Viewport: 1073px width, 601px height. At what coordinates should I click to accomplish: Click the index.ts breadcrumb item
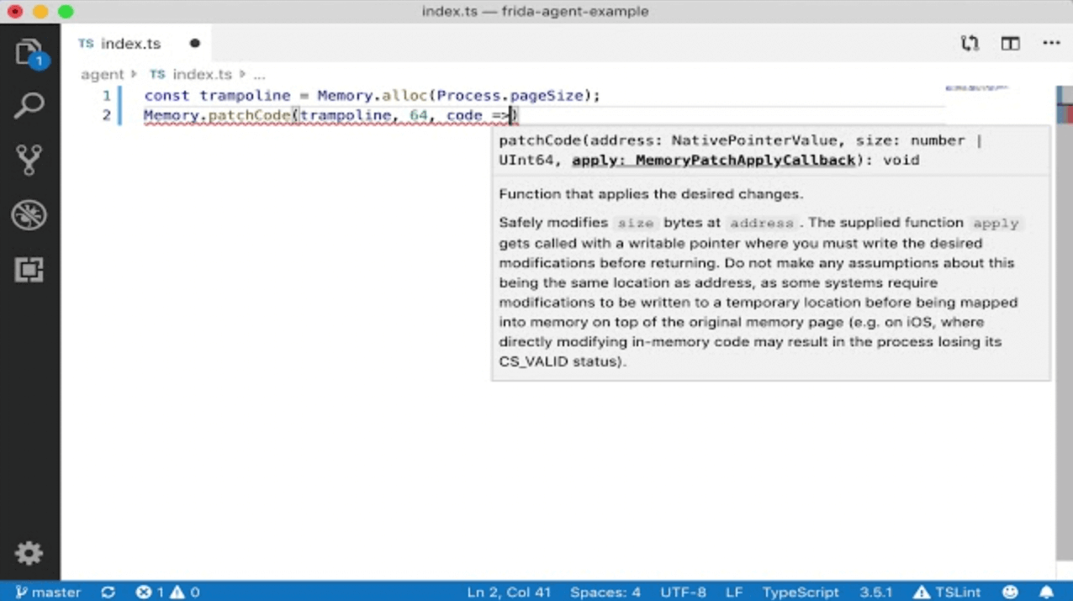click(x=192, y=74)
